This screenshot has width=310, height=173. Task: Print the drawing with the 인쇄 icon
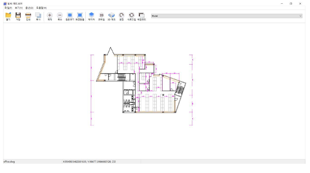coord(28,16)
